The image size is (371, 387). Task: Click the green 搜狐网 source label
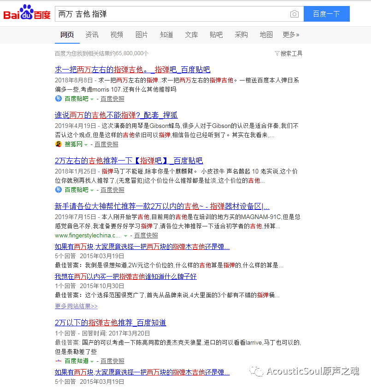click(73, 144)
